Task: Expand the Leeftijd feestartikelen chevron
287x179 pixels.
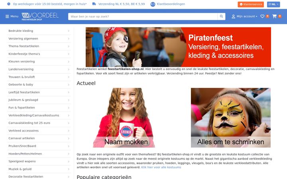Action: (69, 92)
